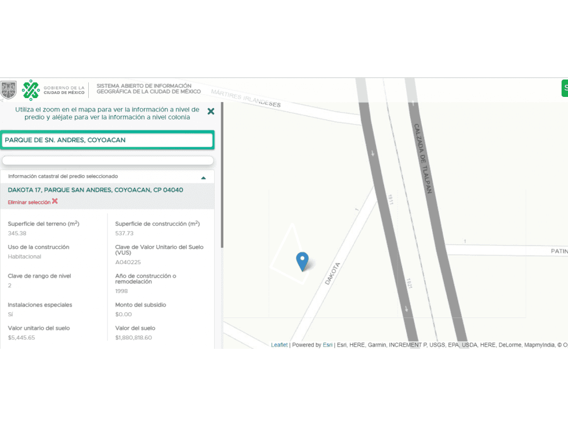This screenshot has height=426, width=568.
Task: Click the green CDMX government logo
Action: pos(31,90)
